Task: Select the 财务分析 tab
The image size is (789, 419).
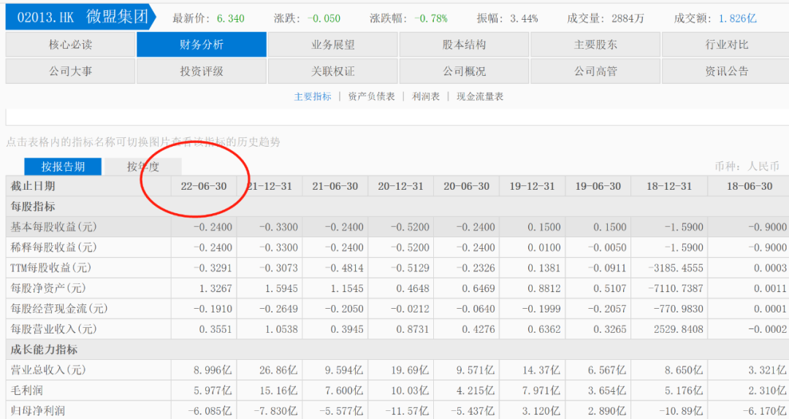Action: pos(202,45)
